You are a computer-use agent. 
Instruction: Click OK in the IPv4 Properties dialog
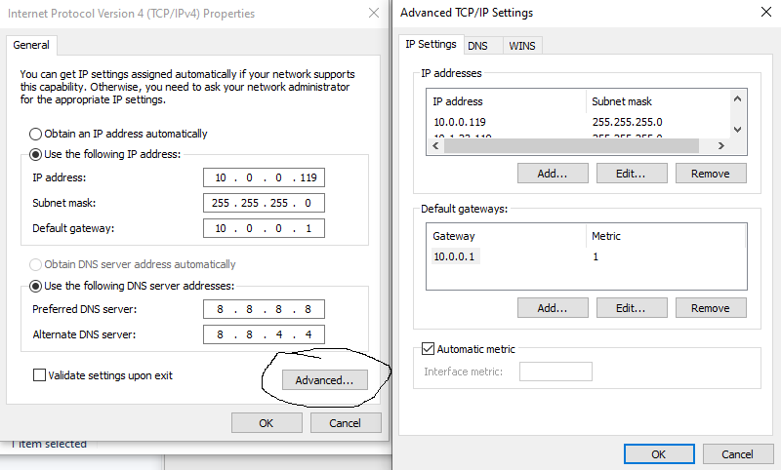pyautogui.click(x=267, y=423)
